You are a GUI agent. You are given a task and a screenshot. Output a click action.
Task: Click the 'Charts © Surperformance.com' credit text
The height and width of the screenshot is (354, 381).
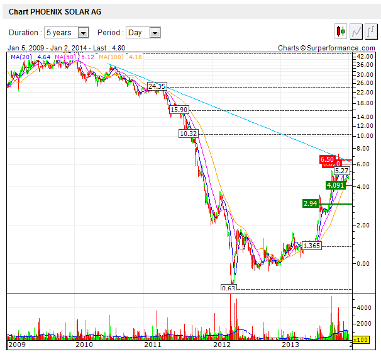pos(326,48)
